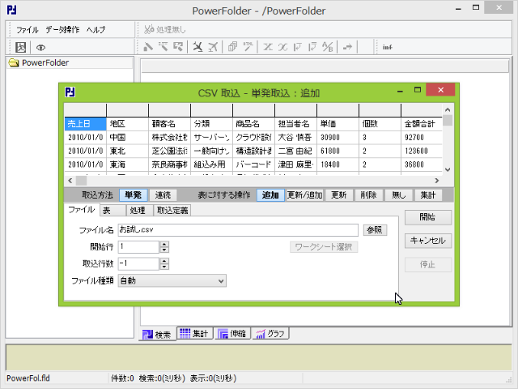Click the ファイル名 input field
This screenshot has width=518, height=389.
coord(238,230)
